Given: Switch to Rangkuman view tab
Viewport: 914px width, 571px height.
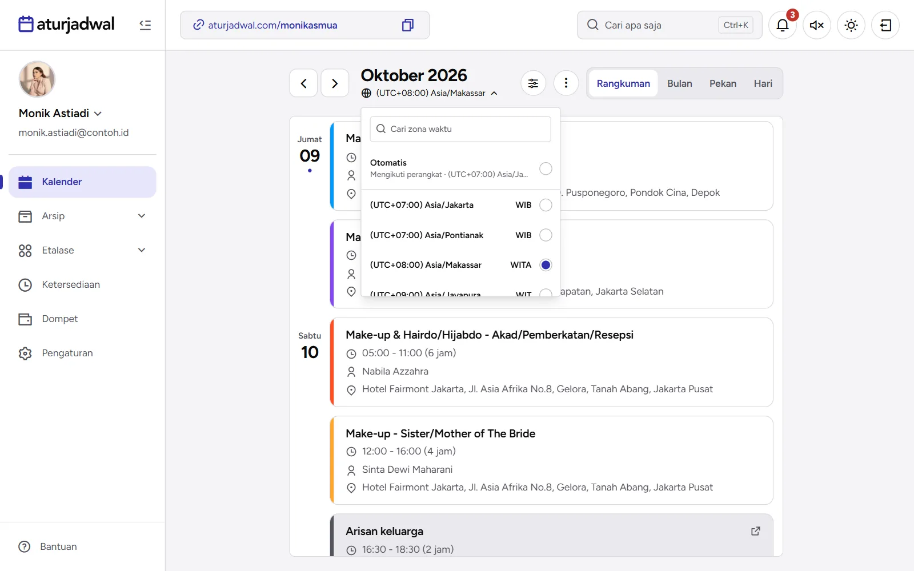Looking at the screenshot, I should coord(623,83).
